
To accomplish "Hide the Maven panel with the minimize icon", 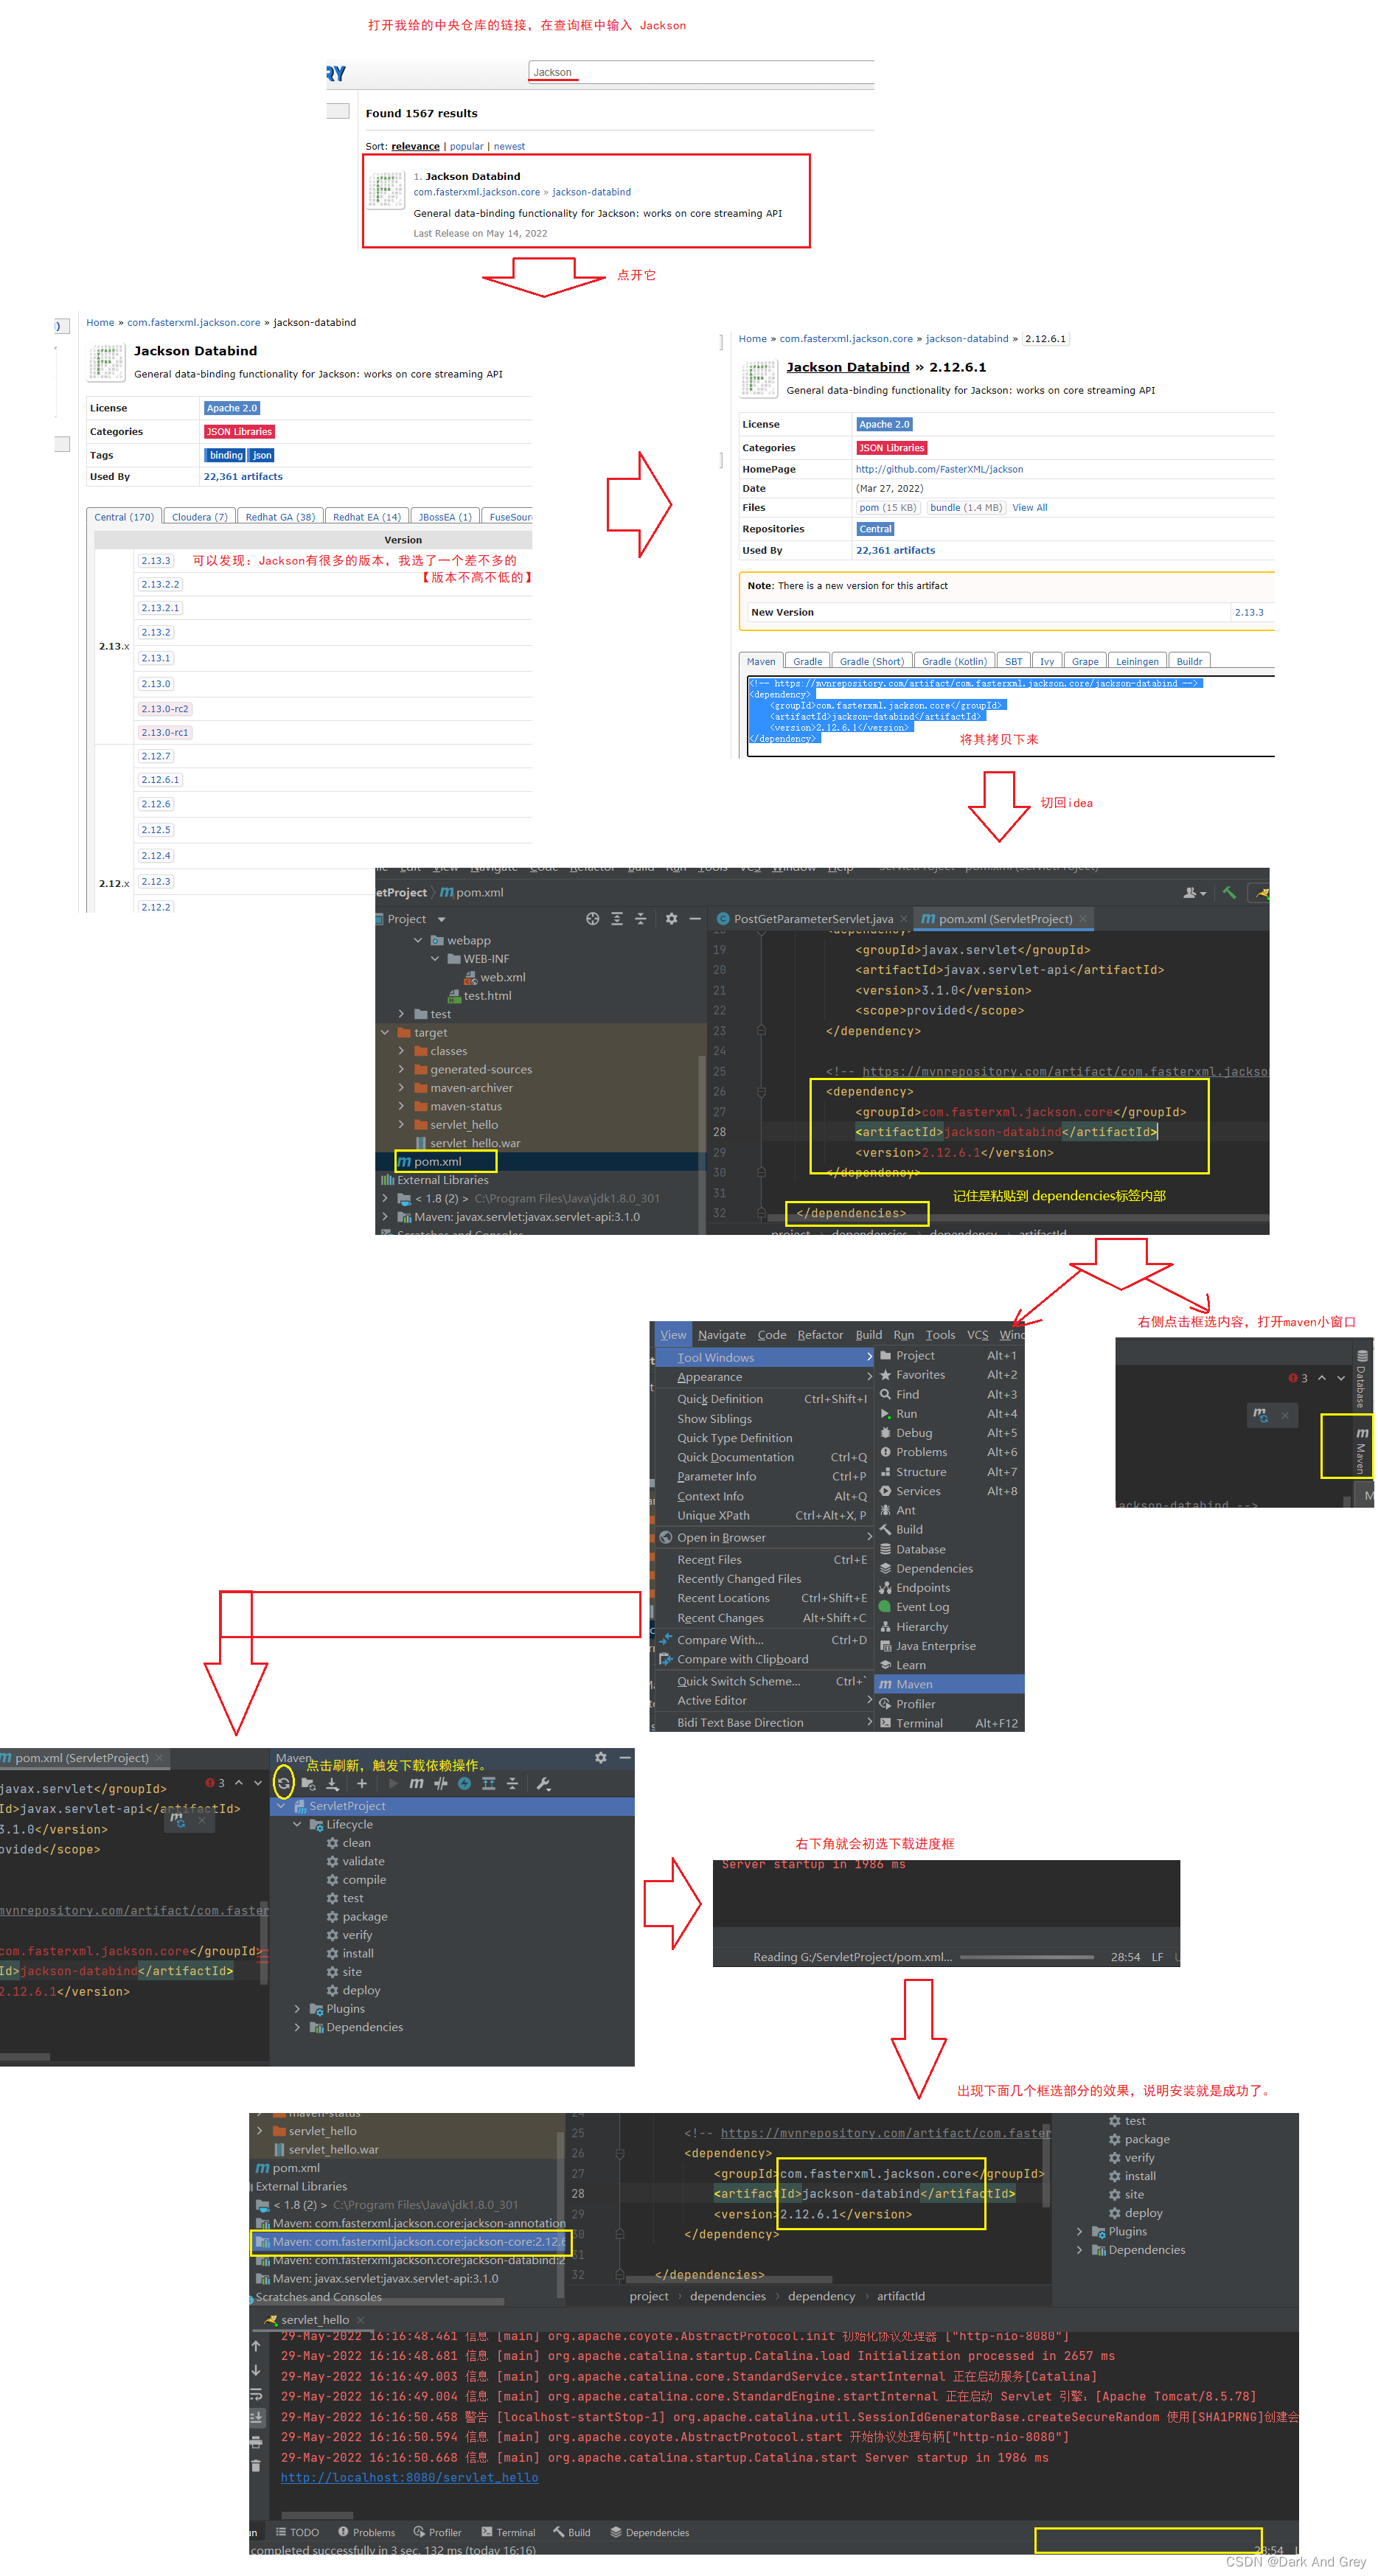I will click(x=625, y=1757).
